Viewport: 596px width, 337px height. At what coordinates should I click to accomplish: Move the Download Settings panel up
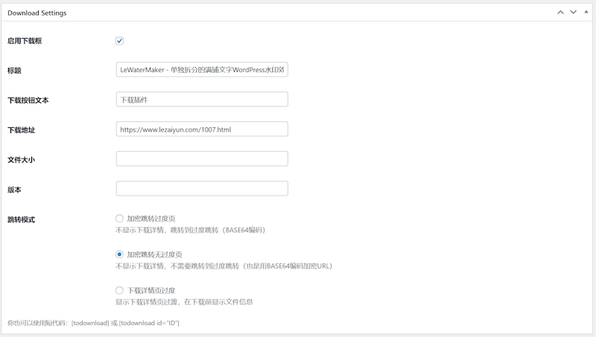[x=560, y=13]
